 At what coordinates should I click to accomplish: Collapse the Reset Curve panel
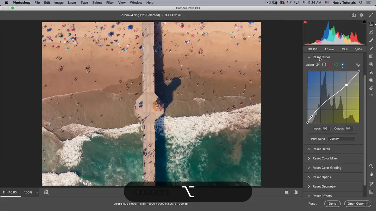(x=309, y=57)
